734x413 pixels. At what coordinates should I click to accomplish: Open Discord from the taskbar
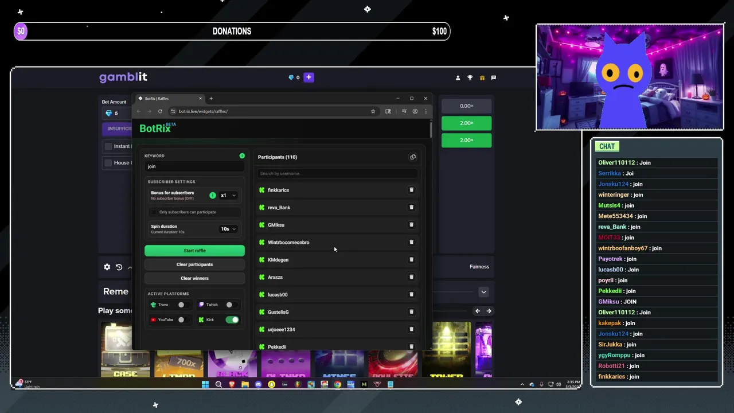tap(258, 384)
